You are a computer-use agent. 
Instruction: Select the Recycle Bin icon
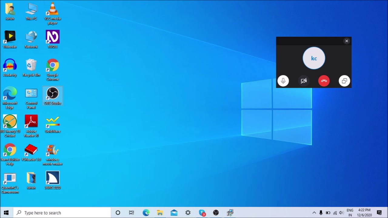pos(31,68)
